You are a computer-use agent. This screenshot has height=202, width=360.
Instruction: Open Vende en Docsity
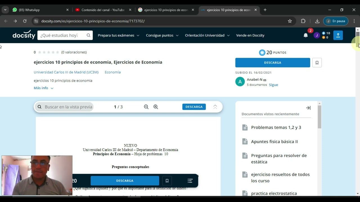click(250, 35)
